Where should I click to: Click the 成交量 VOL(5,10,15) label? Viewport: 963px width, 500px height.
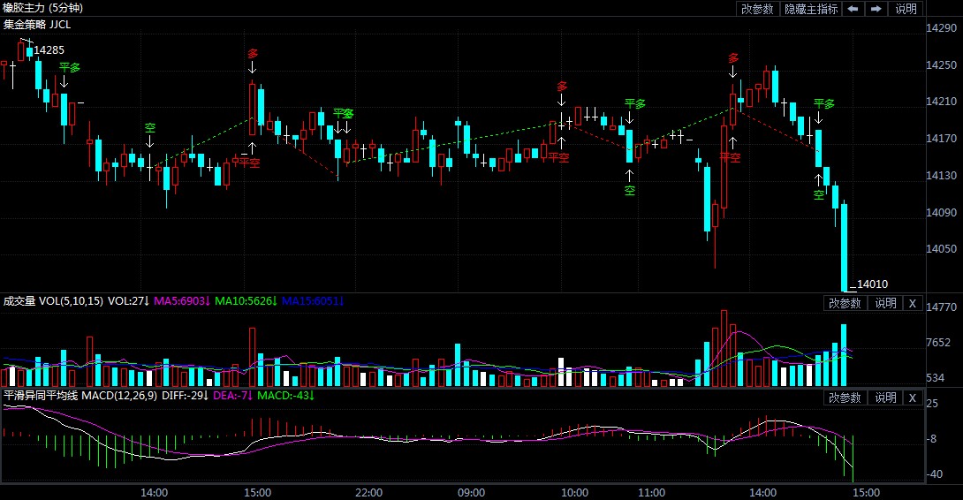[x=53, y=301]
